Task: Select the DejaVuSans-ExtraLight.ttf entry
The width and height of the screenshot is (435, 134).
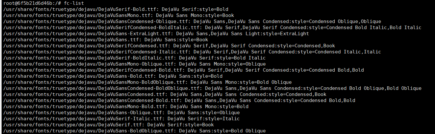Action: (156, 33)
